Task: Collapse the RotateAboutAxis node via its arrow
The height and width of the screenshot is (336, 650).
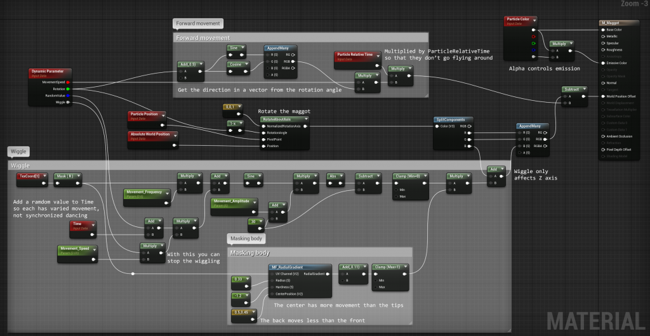Action: pos(305,119)
